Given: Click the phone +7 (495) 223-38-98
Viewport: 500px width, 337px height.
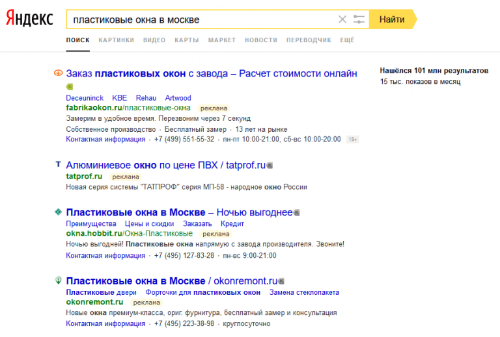Looking at the screenshot, I should (x=184, y=323).
